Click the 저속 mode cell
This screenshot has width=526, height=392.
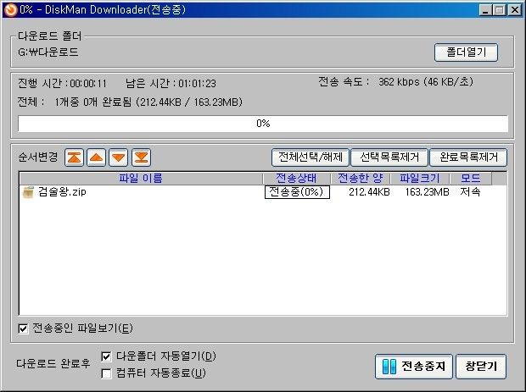[x=470, y=192]
